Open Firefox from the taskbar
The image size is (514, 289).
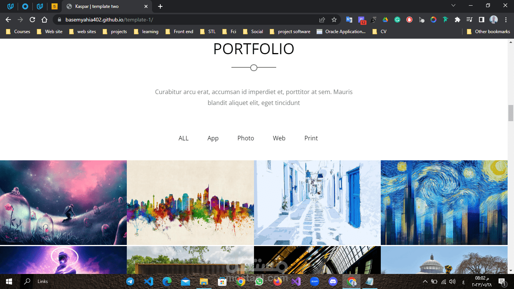(278, 281)
